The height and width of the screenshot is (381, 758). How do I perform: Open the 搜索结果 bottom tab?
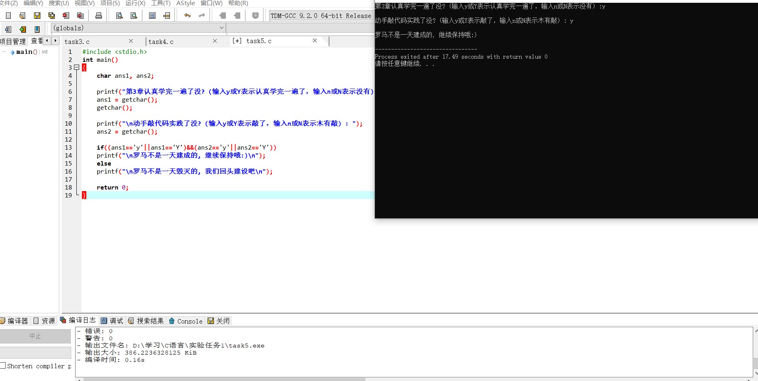(x=146, y=321)
